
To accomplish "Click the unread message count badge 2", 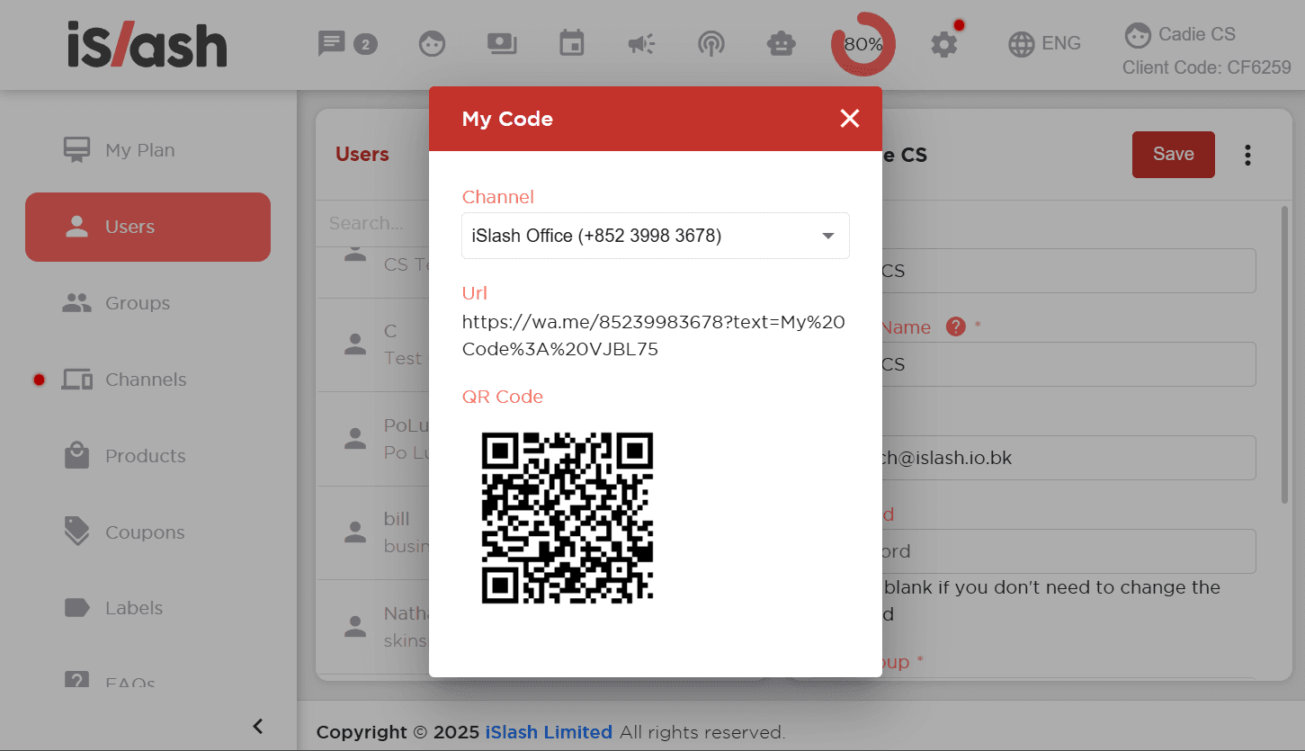I will point(365,44).
